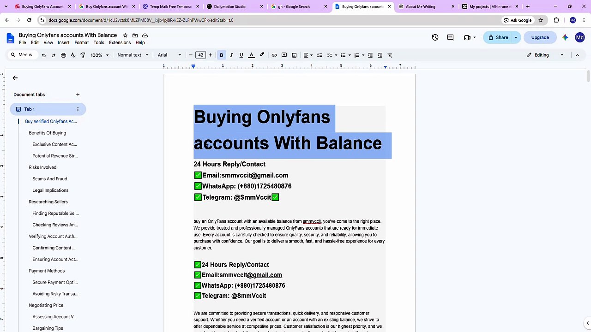The width and height of the screenshot is (591, 332).
Task: Decrease the indent
Action: point(370,55)
